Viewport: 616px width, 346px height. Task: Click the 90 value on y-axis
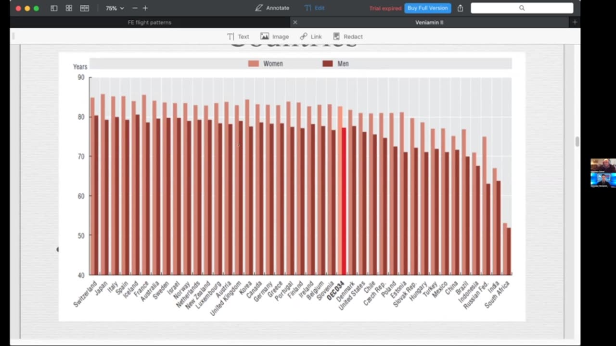(80, 77)
